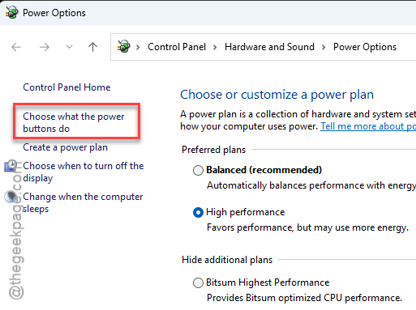Click display turn-off clock icon in sidebar
The image size is (416, 310).
pos(11,165)
